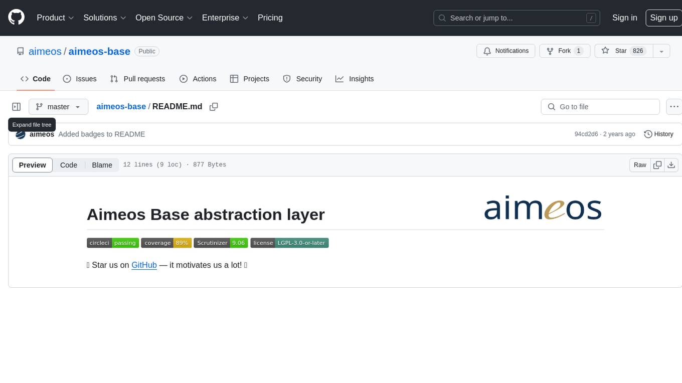Fork the repository
The width and height of the screenshot is (682, 383).
pyautogui.click(x=564, y=51)
